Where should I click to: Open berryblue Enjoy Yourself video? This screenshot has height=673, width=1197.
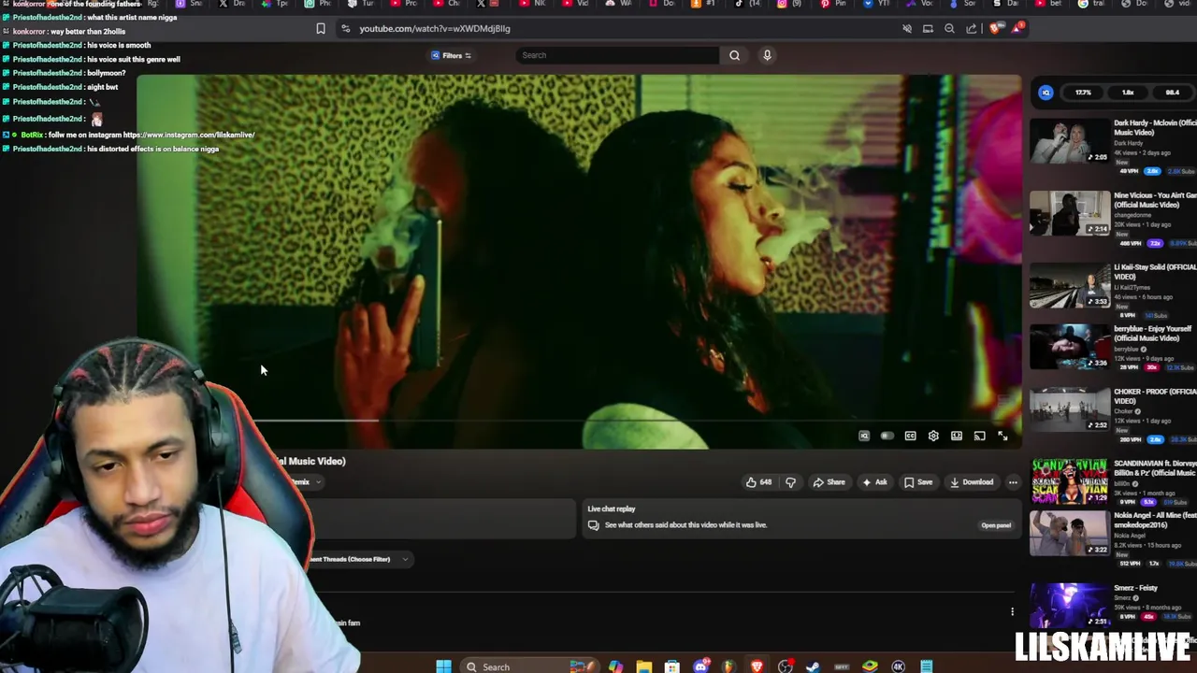[1070, 347]
